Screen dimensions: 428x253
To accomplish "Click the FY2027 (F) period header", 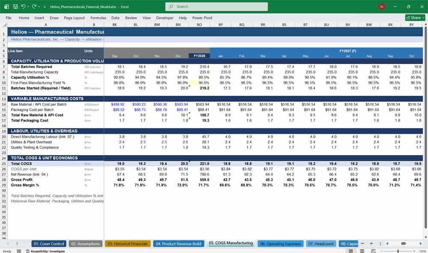I will (348, 51).
